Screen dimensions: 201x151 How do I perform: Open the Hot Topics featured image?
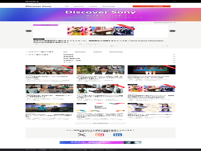(x=100, y=31)
